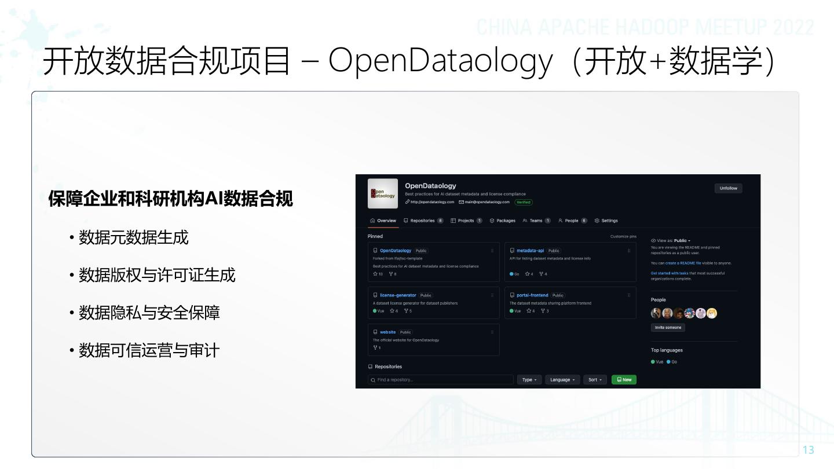Click the OpenDataology organization avatar

pos(383,193)
